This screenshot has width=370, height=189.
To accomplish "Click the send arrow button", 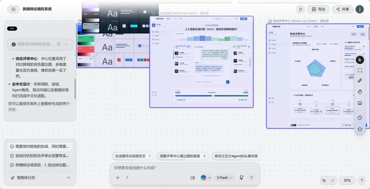I will 251,178.
